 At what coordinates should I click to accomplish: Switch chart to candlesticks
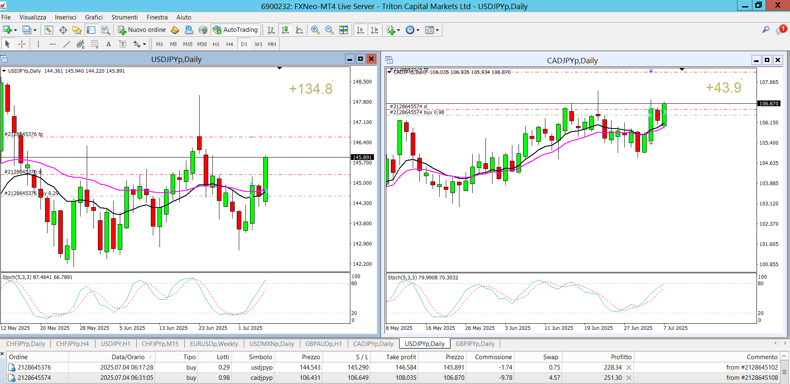point(285,30)
